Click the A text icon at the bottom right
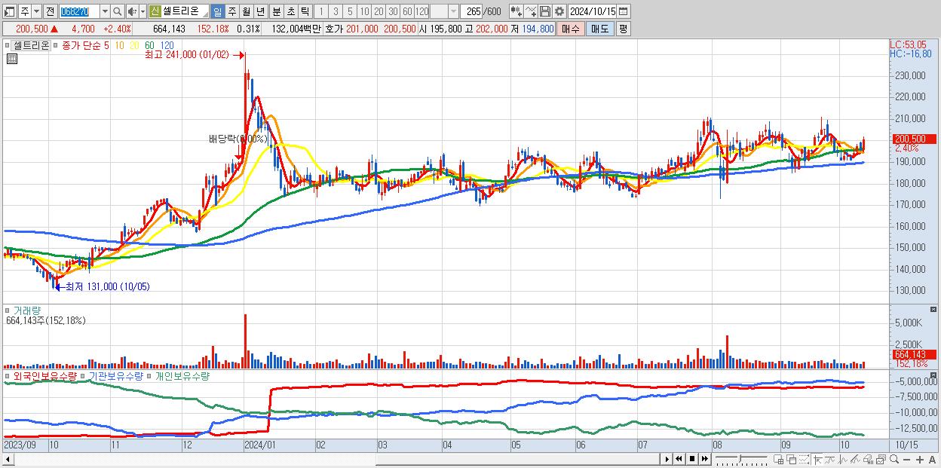Image resolution: width=941 pixels, height=468 pixels. coord(932,459)
